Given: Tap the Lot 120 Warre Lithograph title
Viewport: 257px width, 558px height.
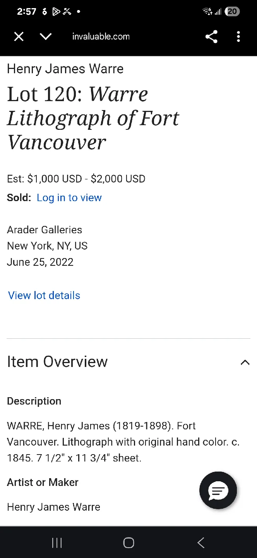Looking at the screenshot, I should (x=93, y=118).
